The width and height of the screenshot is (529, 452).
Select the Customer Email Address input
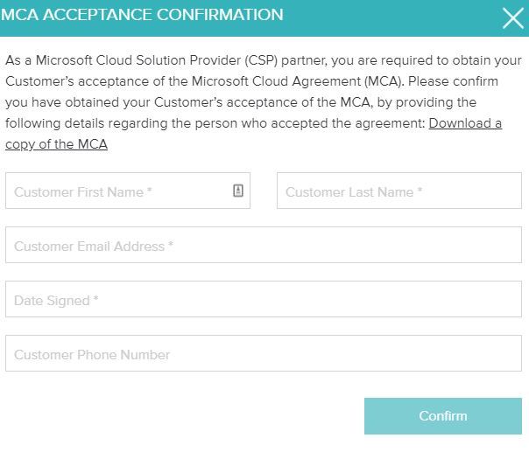[263, 246]
